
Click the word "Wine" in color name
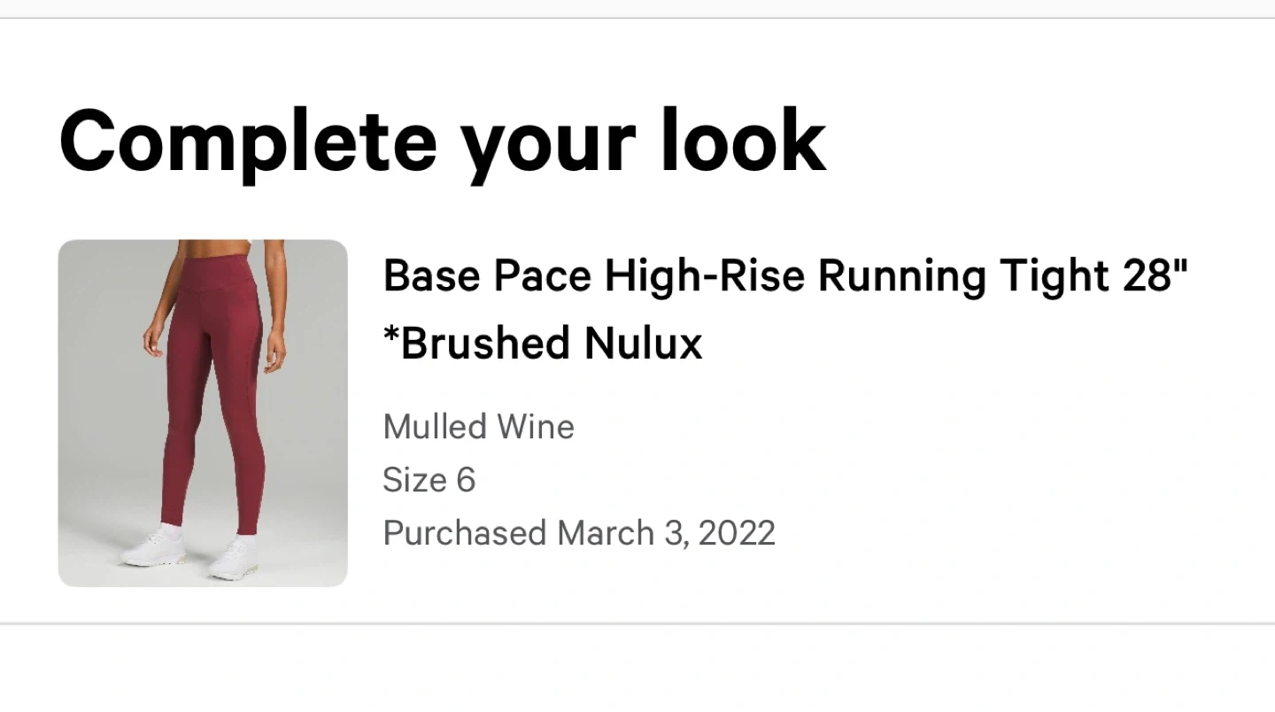tap(535, 427)
